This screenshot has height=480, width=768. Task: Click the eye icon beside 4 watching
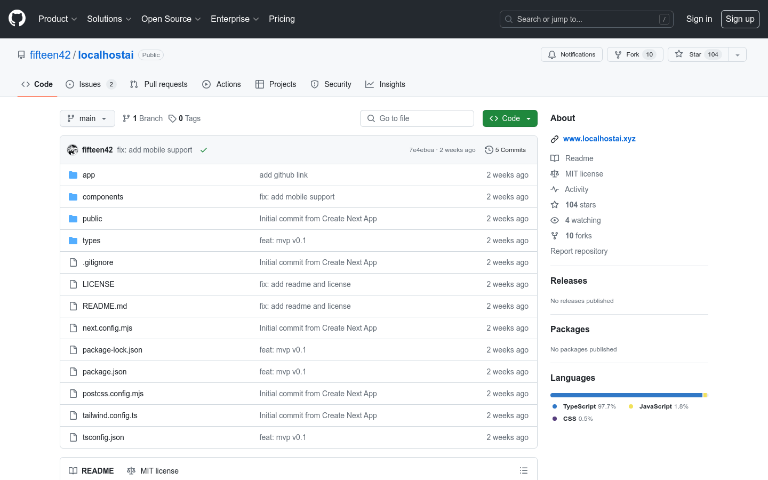coord(555,220)
